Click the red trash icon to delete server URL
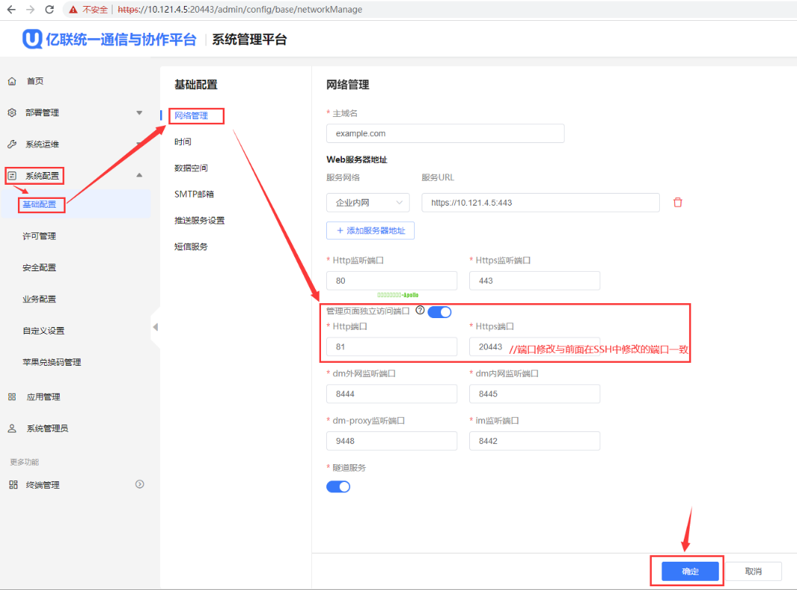 [x=677, y=203]
